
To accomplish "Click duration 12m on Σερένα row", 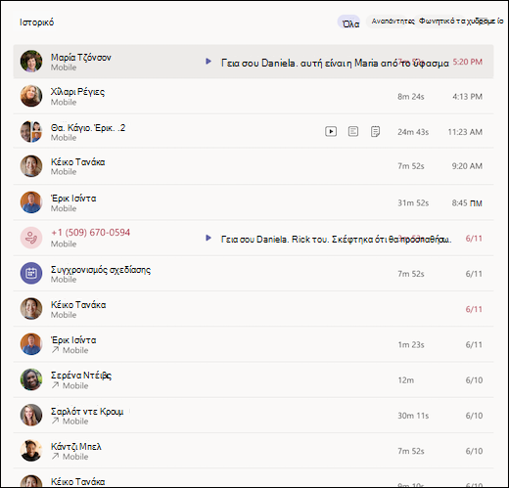I will pos(405,380).
